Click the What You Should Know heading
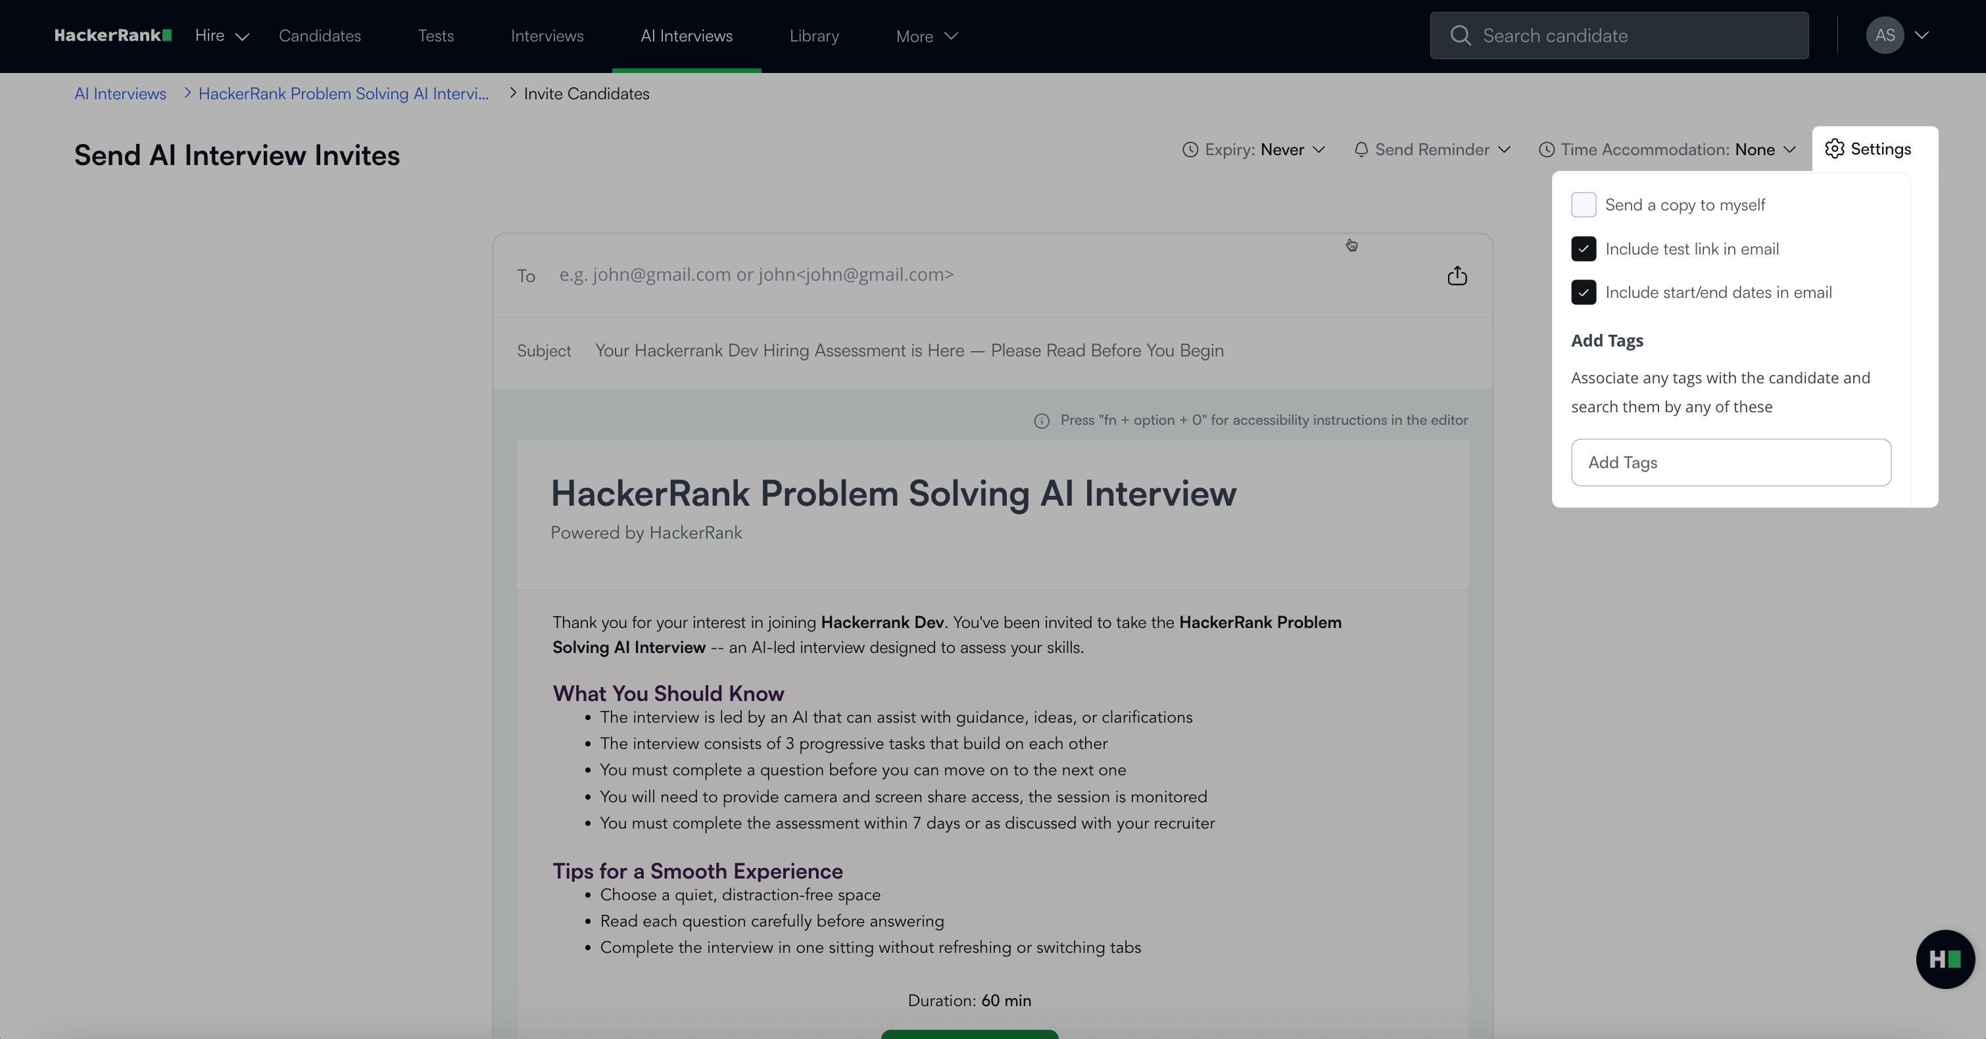The width and height of the screenshot is (1986, 1039). [x=668, y=693]
